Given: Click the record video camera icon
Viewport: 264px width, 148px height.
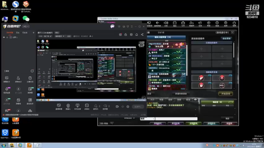Looking at the screenshot, I should click(117, 107).
